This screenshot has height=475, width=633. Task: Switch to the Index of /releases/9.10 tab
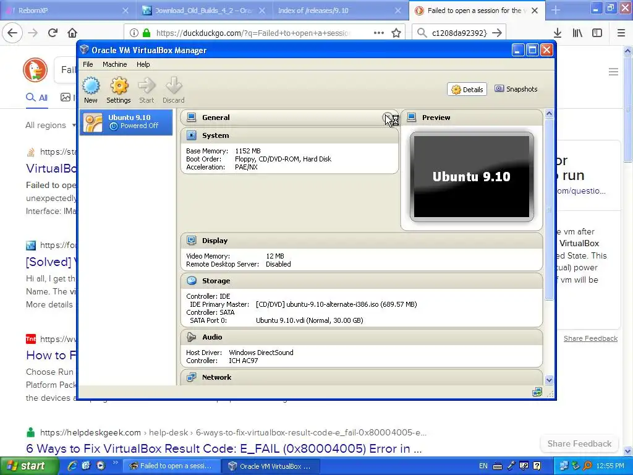tap(339, 11)
